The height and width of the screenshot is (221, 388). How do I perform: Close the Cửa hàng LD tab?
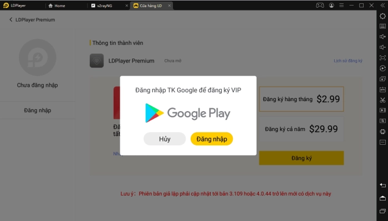point(170,6)
